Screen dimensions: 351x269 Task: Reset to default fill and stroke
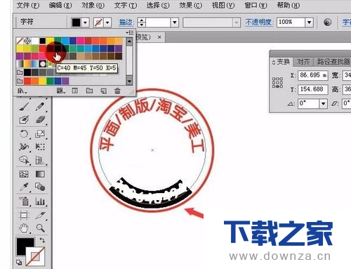tap(19, 262)
